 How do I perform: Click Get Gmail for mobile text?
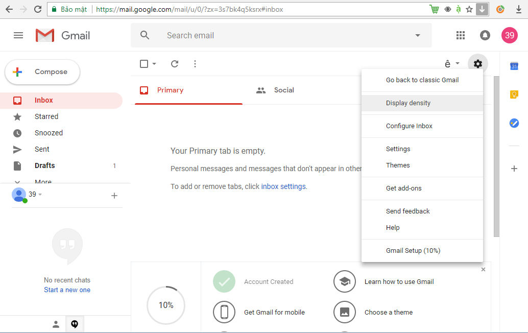pos(274,313)
